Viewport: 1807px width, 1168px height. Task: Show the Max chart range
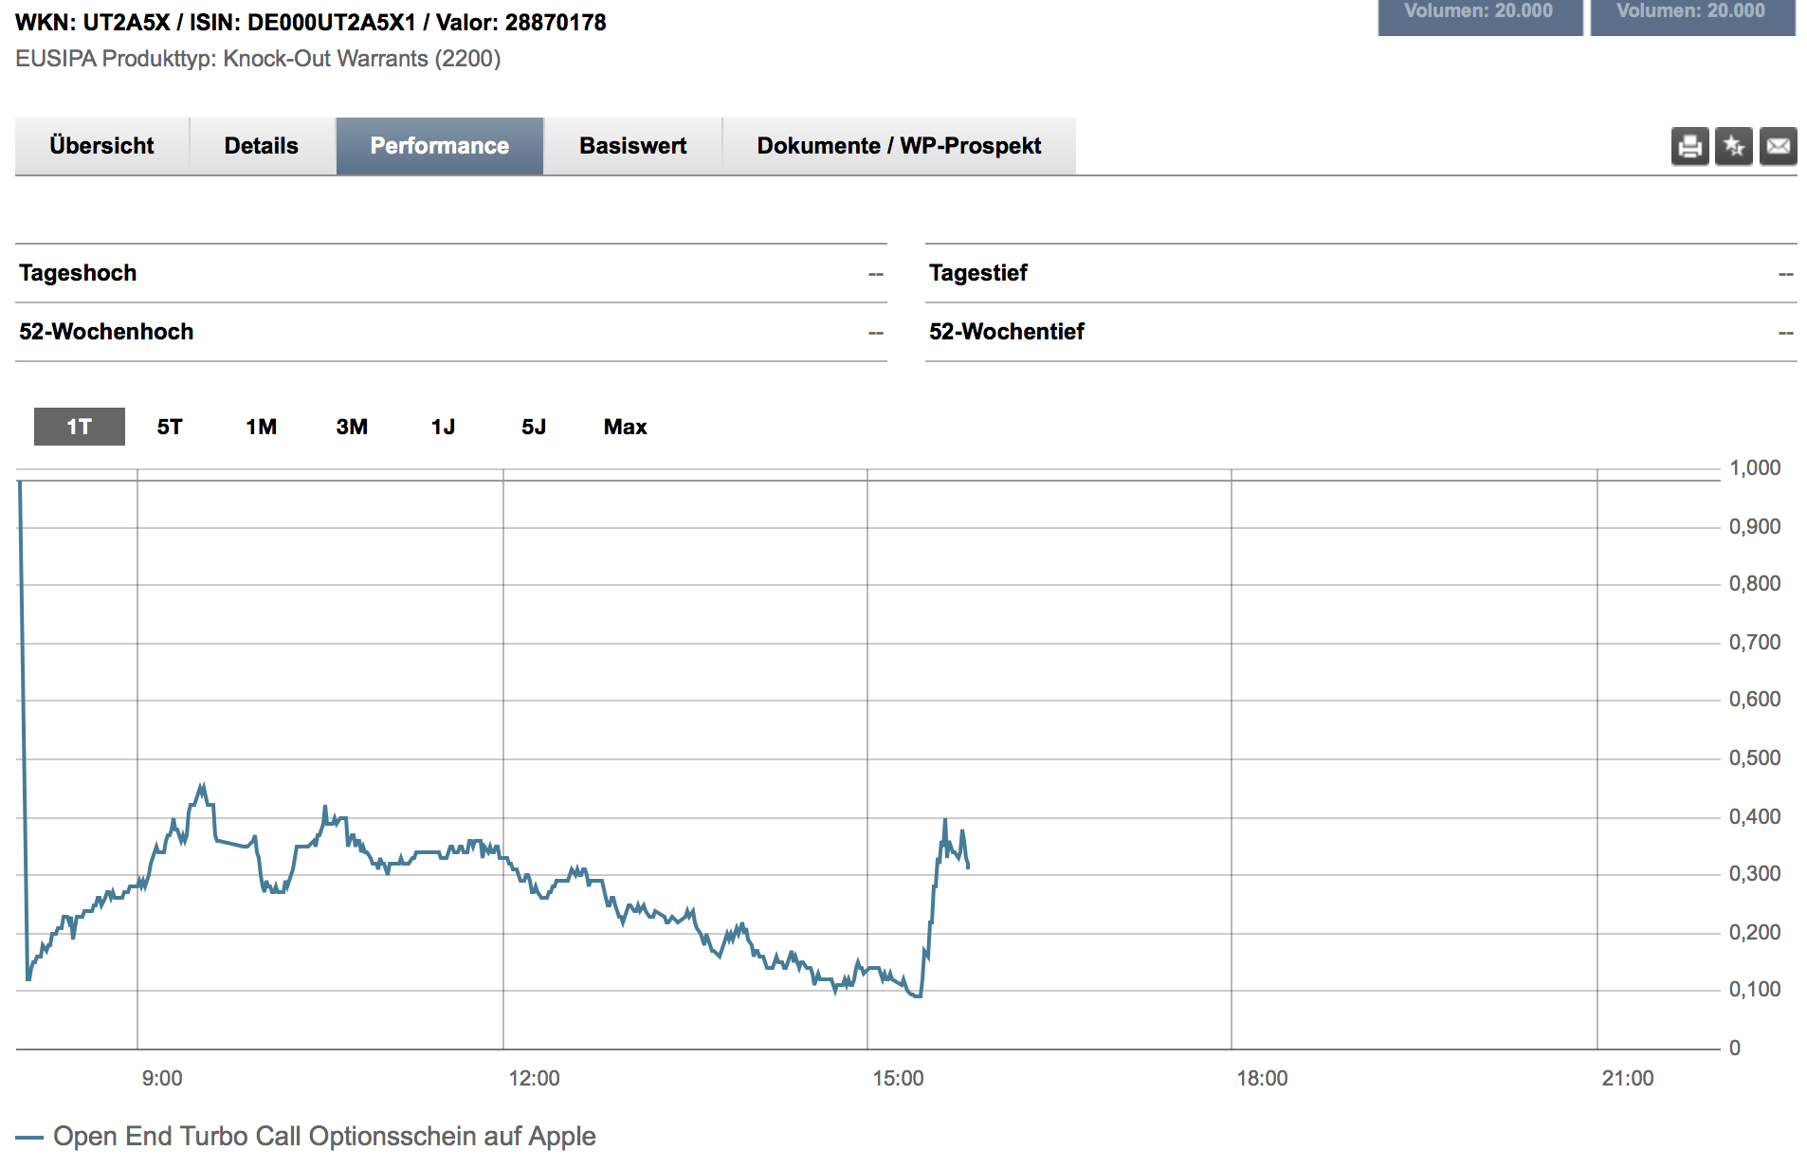point(625,427)
